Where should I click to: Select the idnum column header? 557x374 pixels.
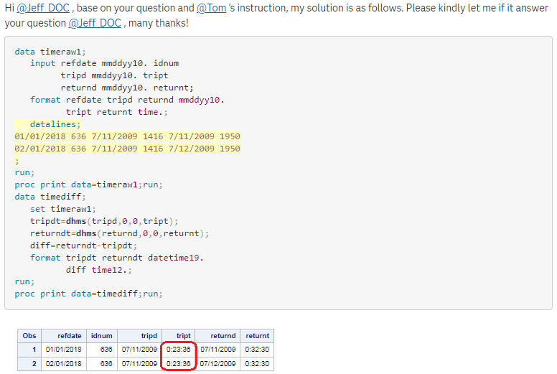pyautogui.click(x=102, y=335)
